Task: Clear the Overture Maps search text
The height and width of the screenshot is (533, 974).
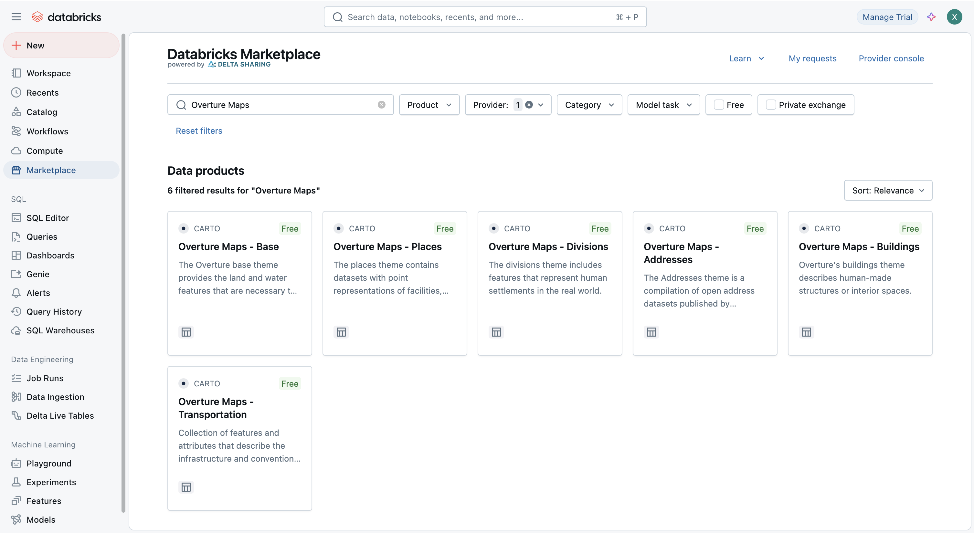Action: coord(382,105)
